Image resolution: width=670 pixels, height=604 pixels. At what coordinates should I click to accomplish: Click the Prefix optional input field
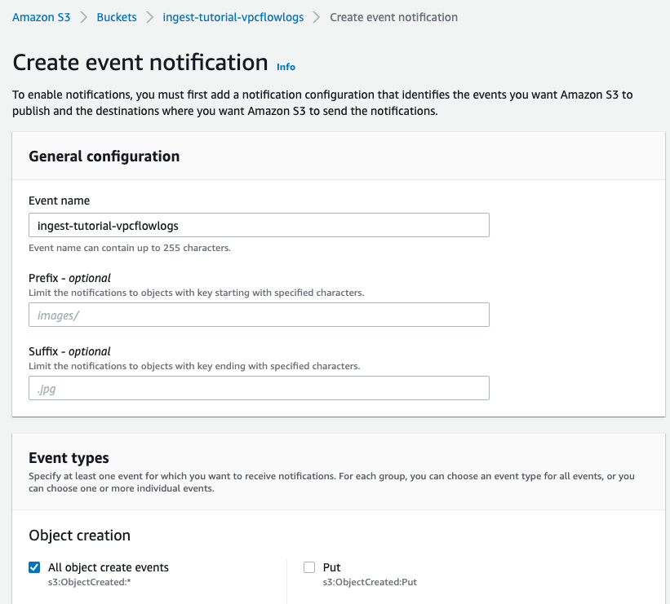coord(259,315)
